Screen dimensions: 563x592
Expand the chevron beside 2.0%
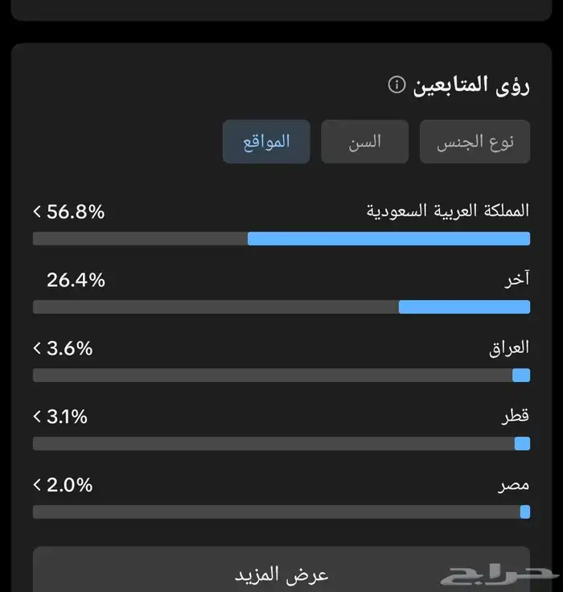click(37, 485)
